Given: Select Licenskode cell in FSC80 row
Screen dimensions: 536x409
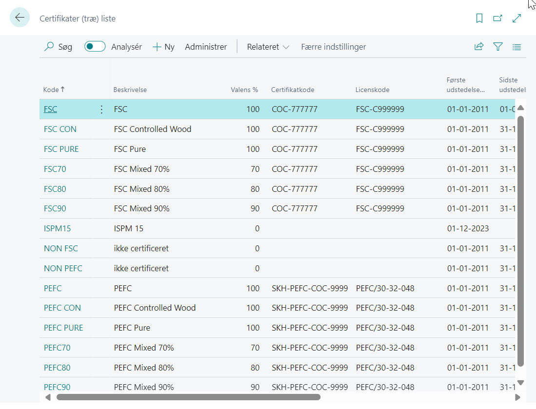Looking at the screenshot, I should [380, 189].
